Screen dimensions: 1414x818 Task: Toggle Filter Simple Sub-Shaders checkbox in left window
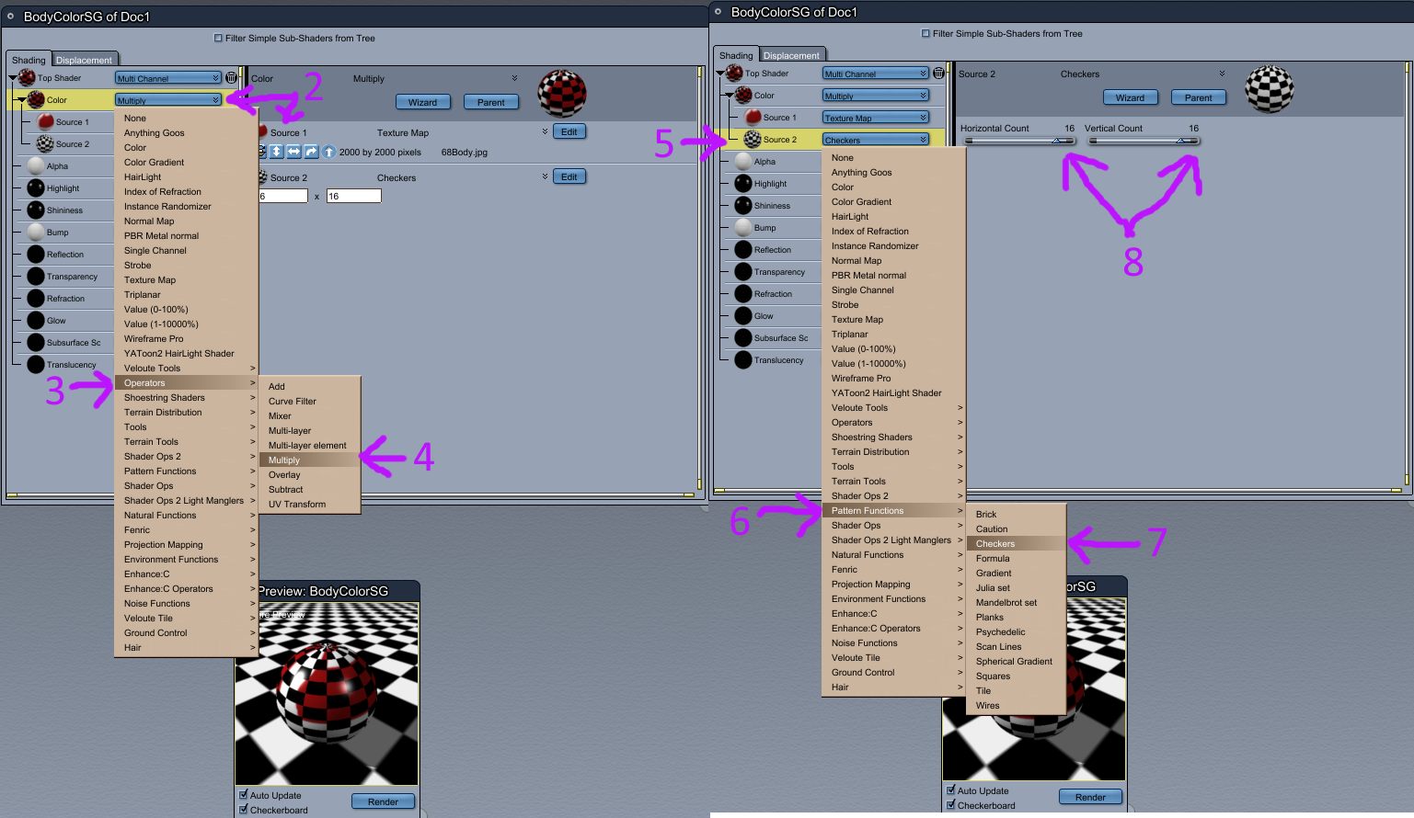(218, 39)
